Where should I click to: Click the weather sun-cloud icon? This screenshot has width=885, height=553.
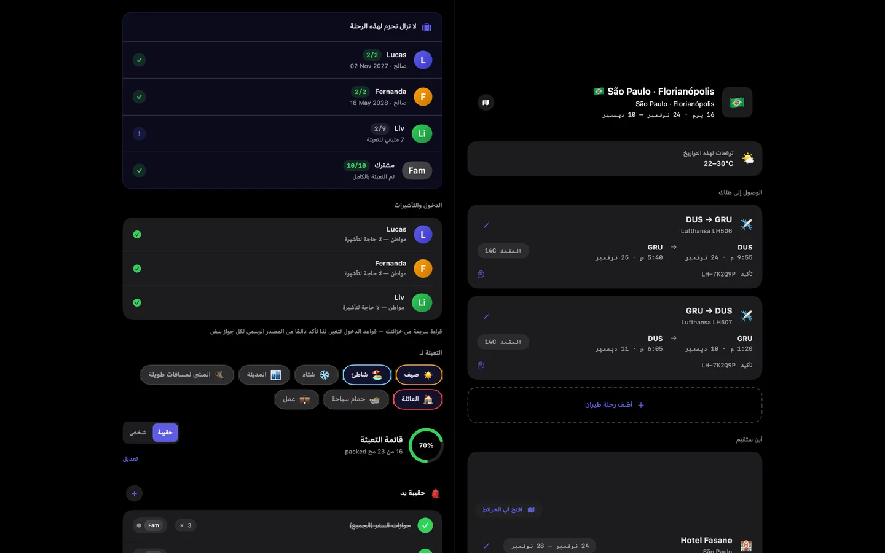[x=747, y=159]
